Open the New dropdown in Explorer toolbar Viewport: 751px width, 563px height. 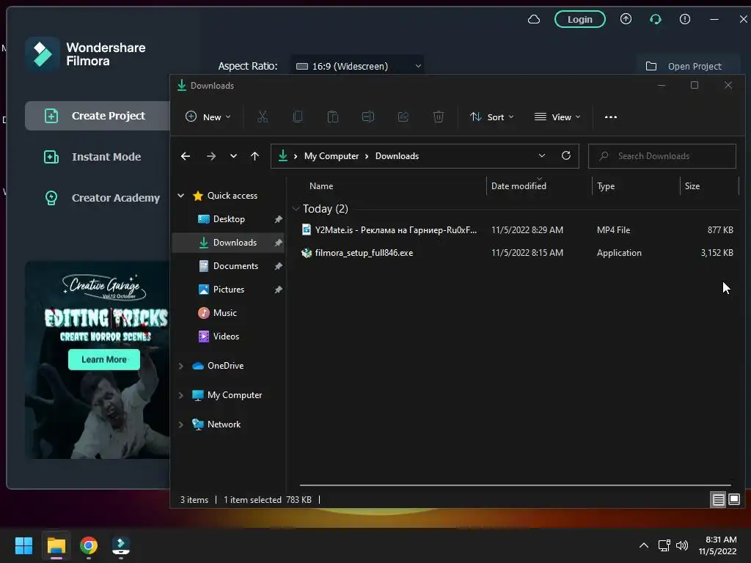coord(208,117)
